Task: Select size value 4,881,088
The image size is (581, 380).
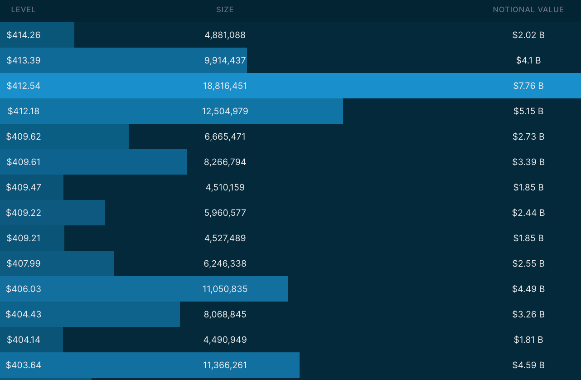Action: tap(225, 35)
